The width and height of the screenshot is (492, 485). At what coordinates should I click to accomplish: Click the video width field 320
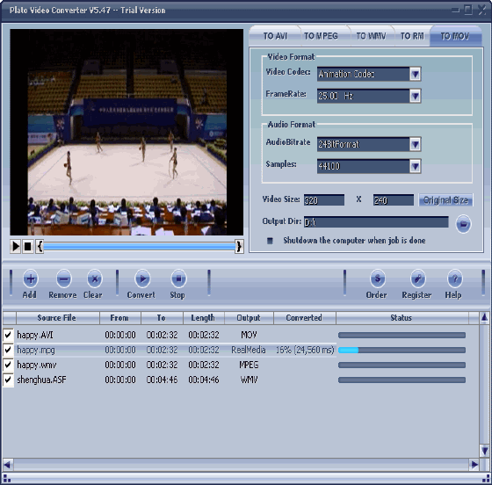click(324, 200)
